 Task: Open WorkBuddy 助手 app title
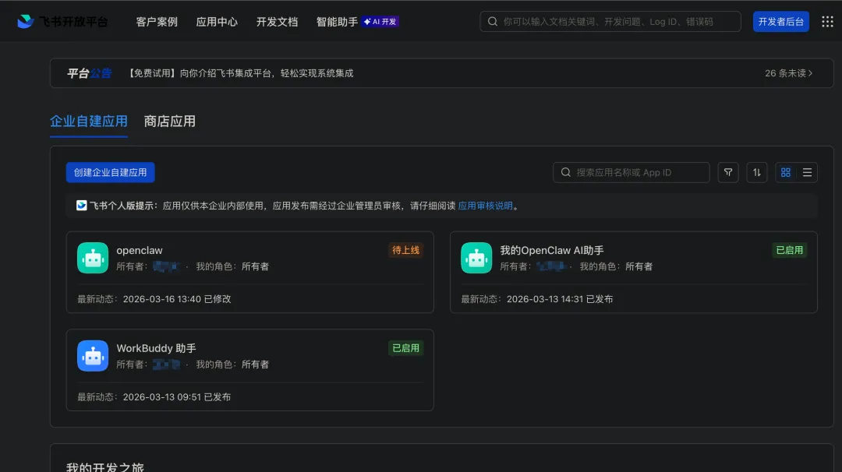point(156,348)
